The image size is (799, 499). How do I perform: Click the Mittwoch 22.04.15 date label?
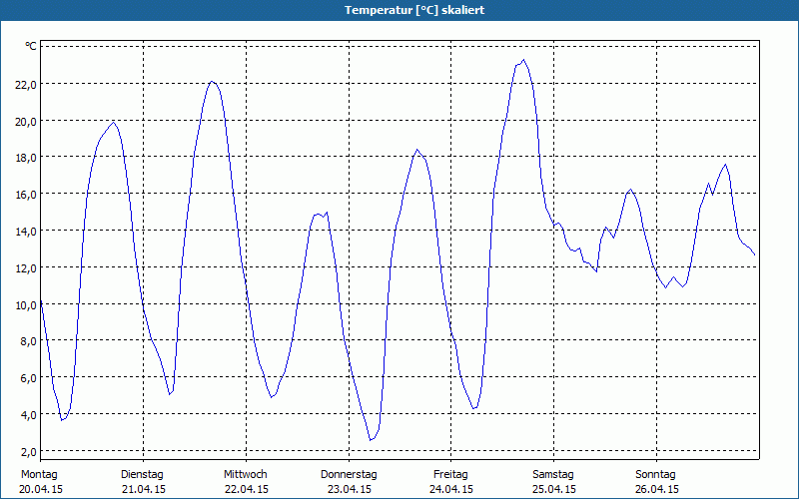[246, 482]
